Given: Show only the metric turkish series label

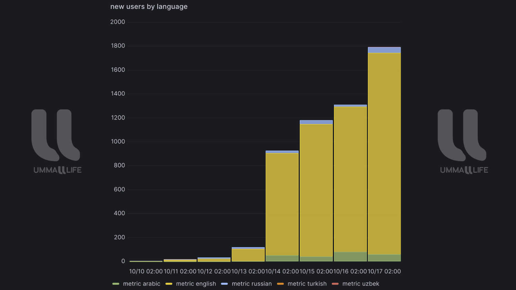Looking at the screenshot, I should (307, 284).
